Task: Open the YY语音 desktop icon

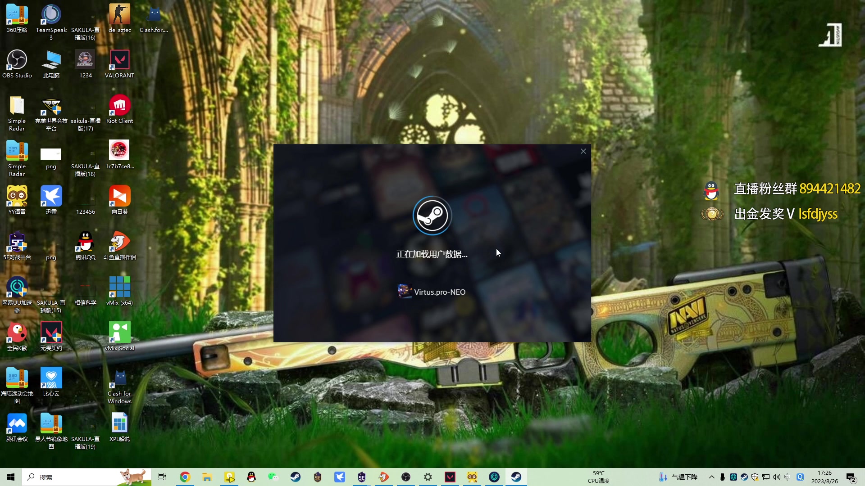Action: (x=17, y=200)
